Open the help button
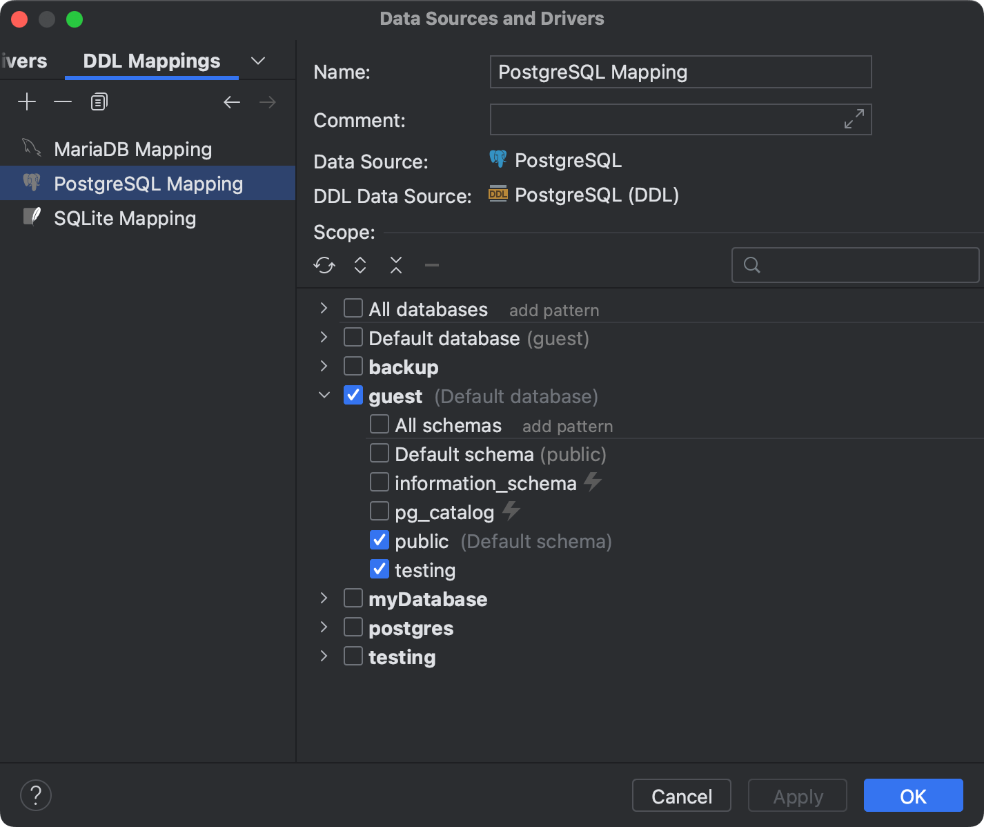984x827 pixels. tap(35, 795)
